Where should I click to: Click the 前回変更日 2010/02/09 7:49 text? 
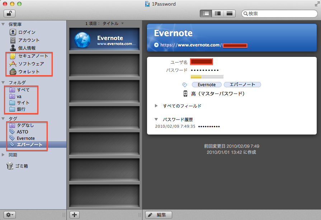pyautogui.click(x=232, y=146)
